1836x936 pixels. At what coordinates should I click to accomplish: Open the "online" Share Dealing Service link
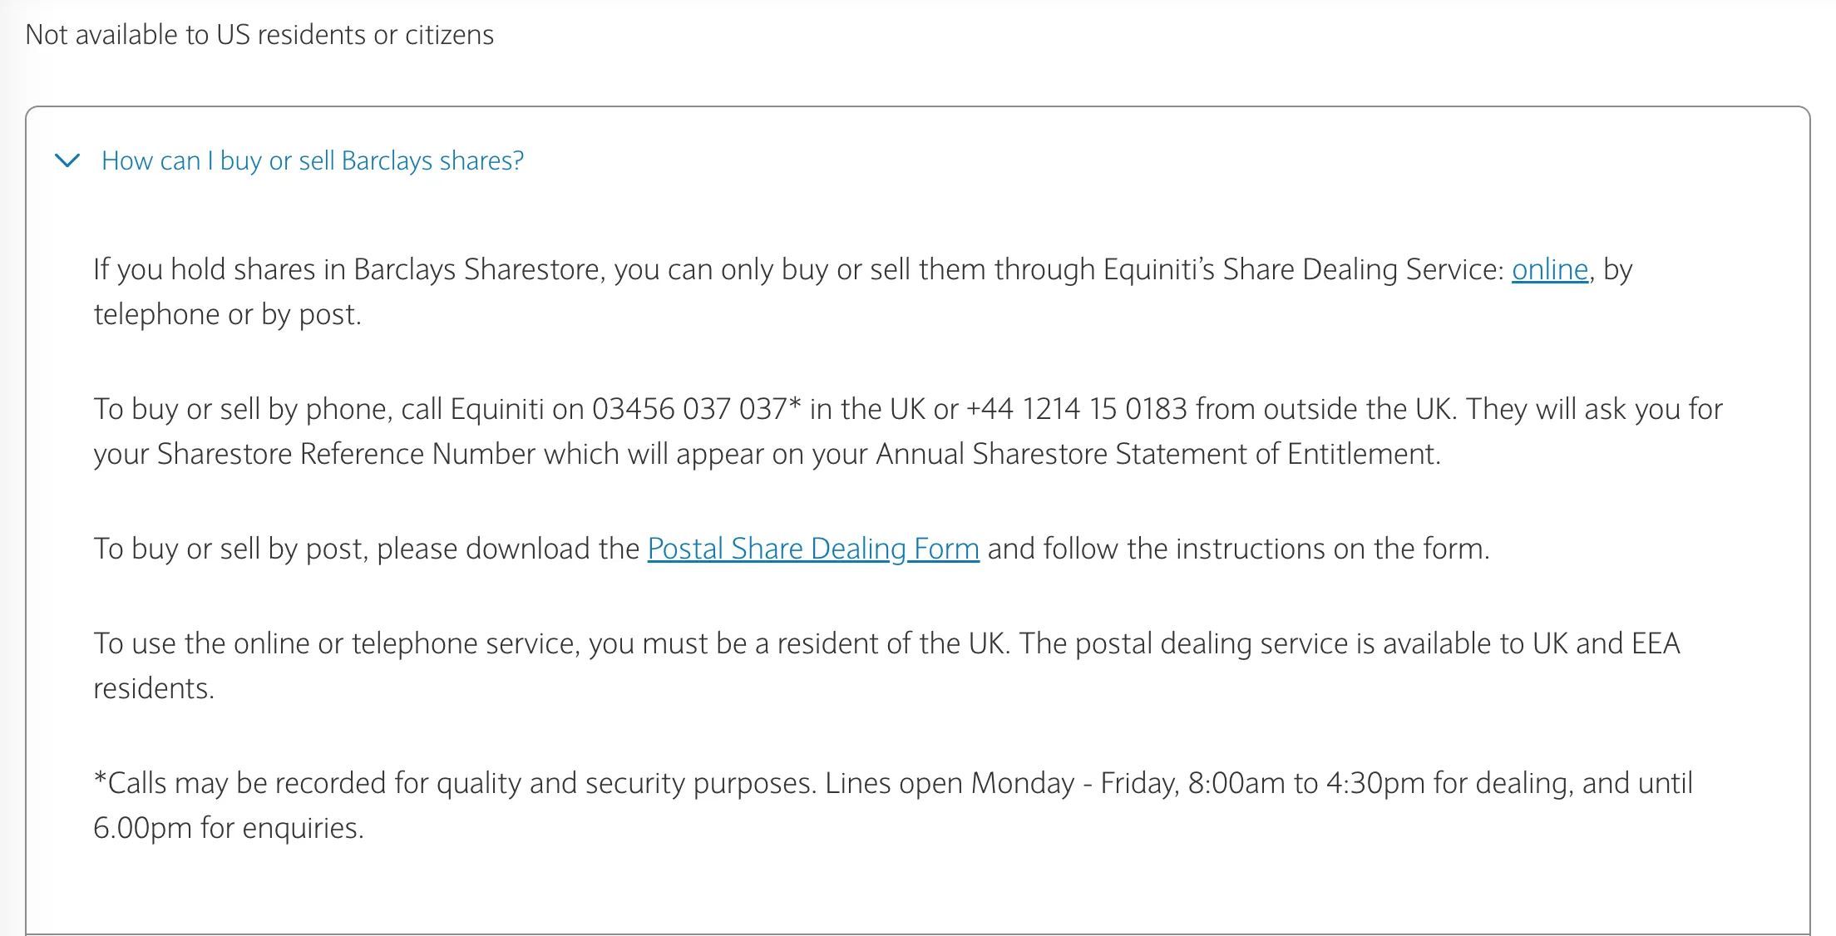pyautogui.click(x=1550, y=269)
